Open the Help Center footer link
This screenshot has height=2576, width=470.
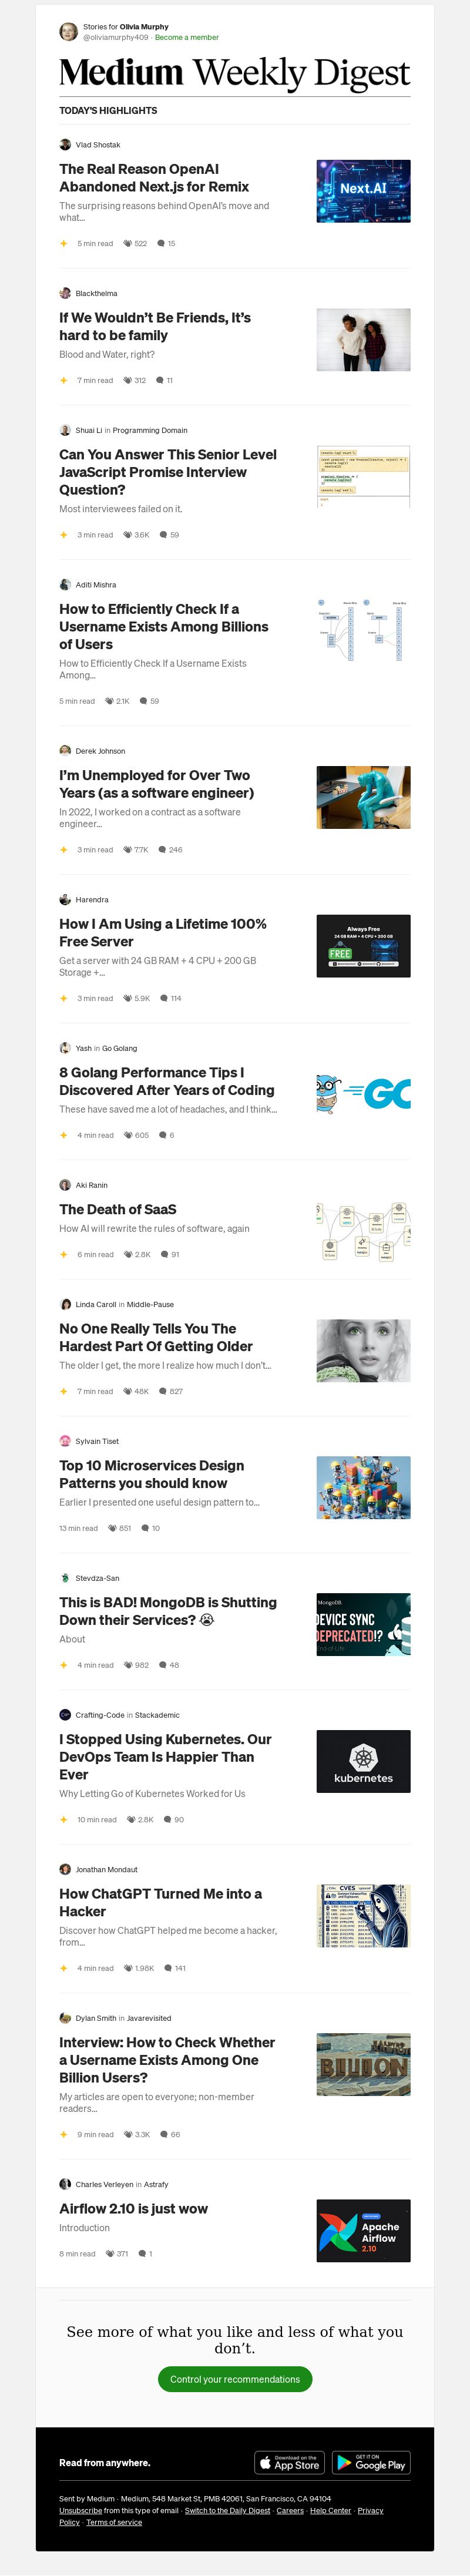pyautogui.click(x=330, y=2510)
